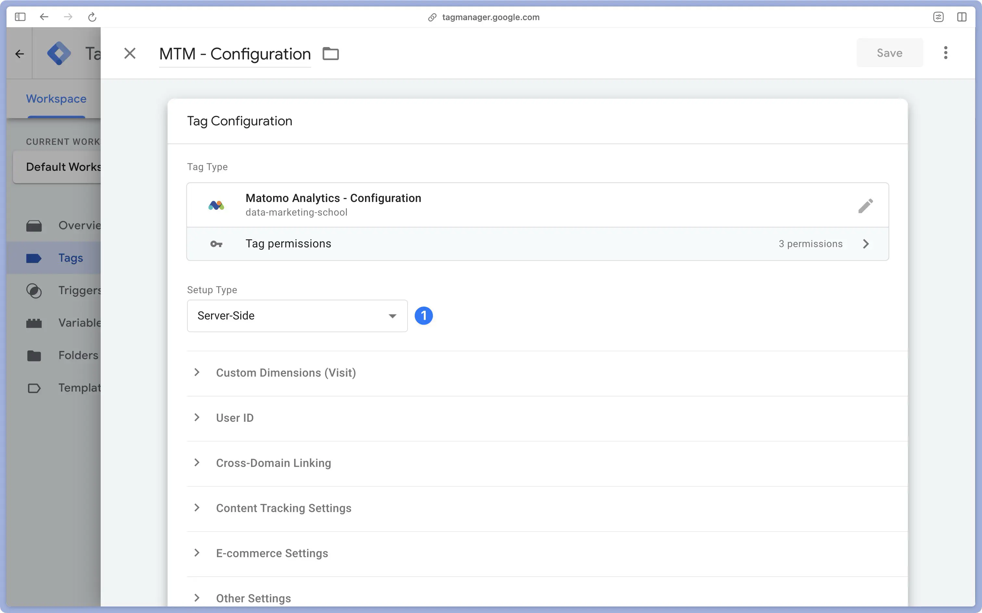Image resolution: width=982 pixels, height=613 pixels.
Task: Switch to the Workspace tab
Action: click(57, 99)
